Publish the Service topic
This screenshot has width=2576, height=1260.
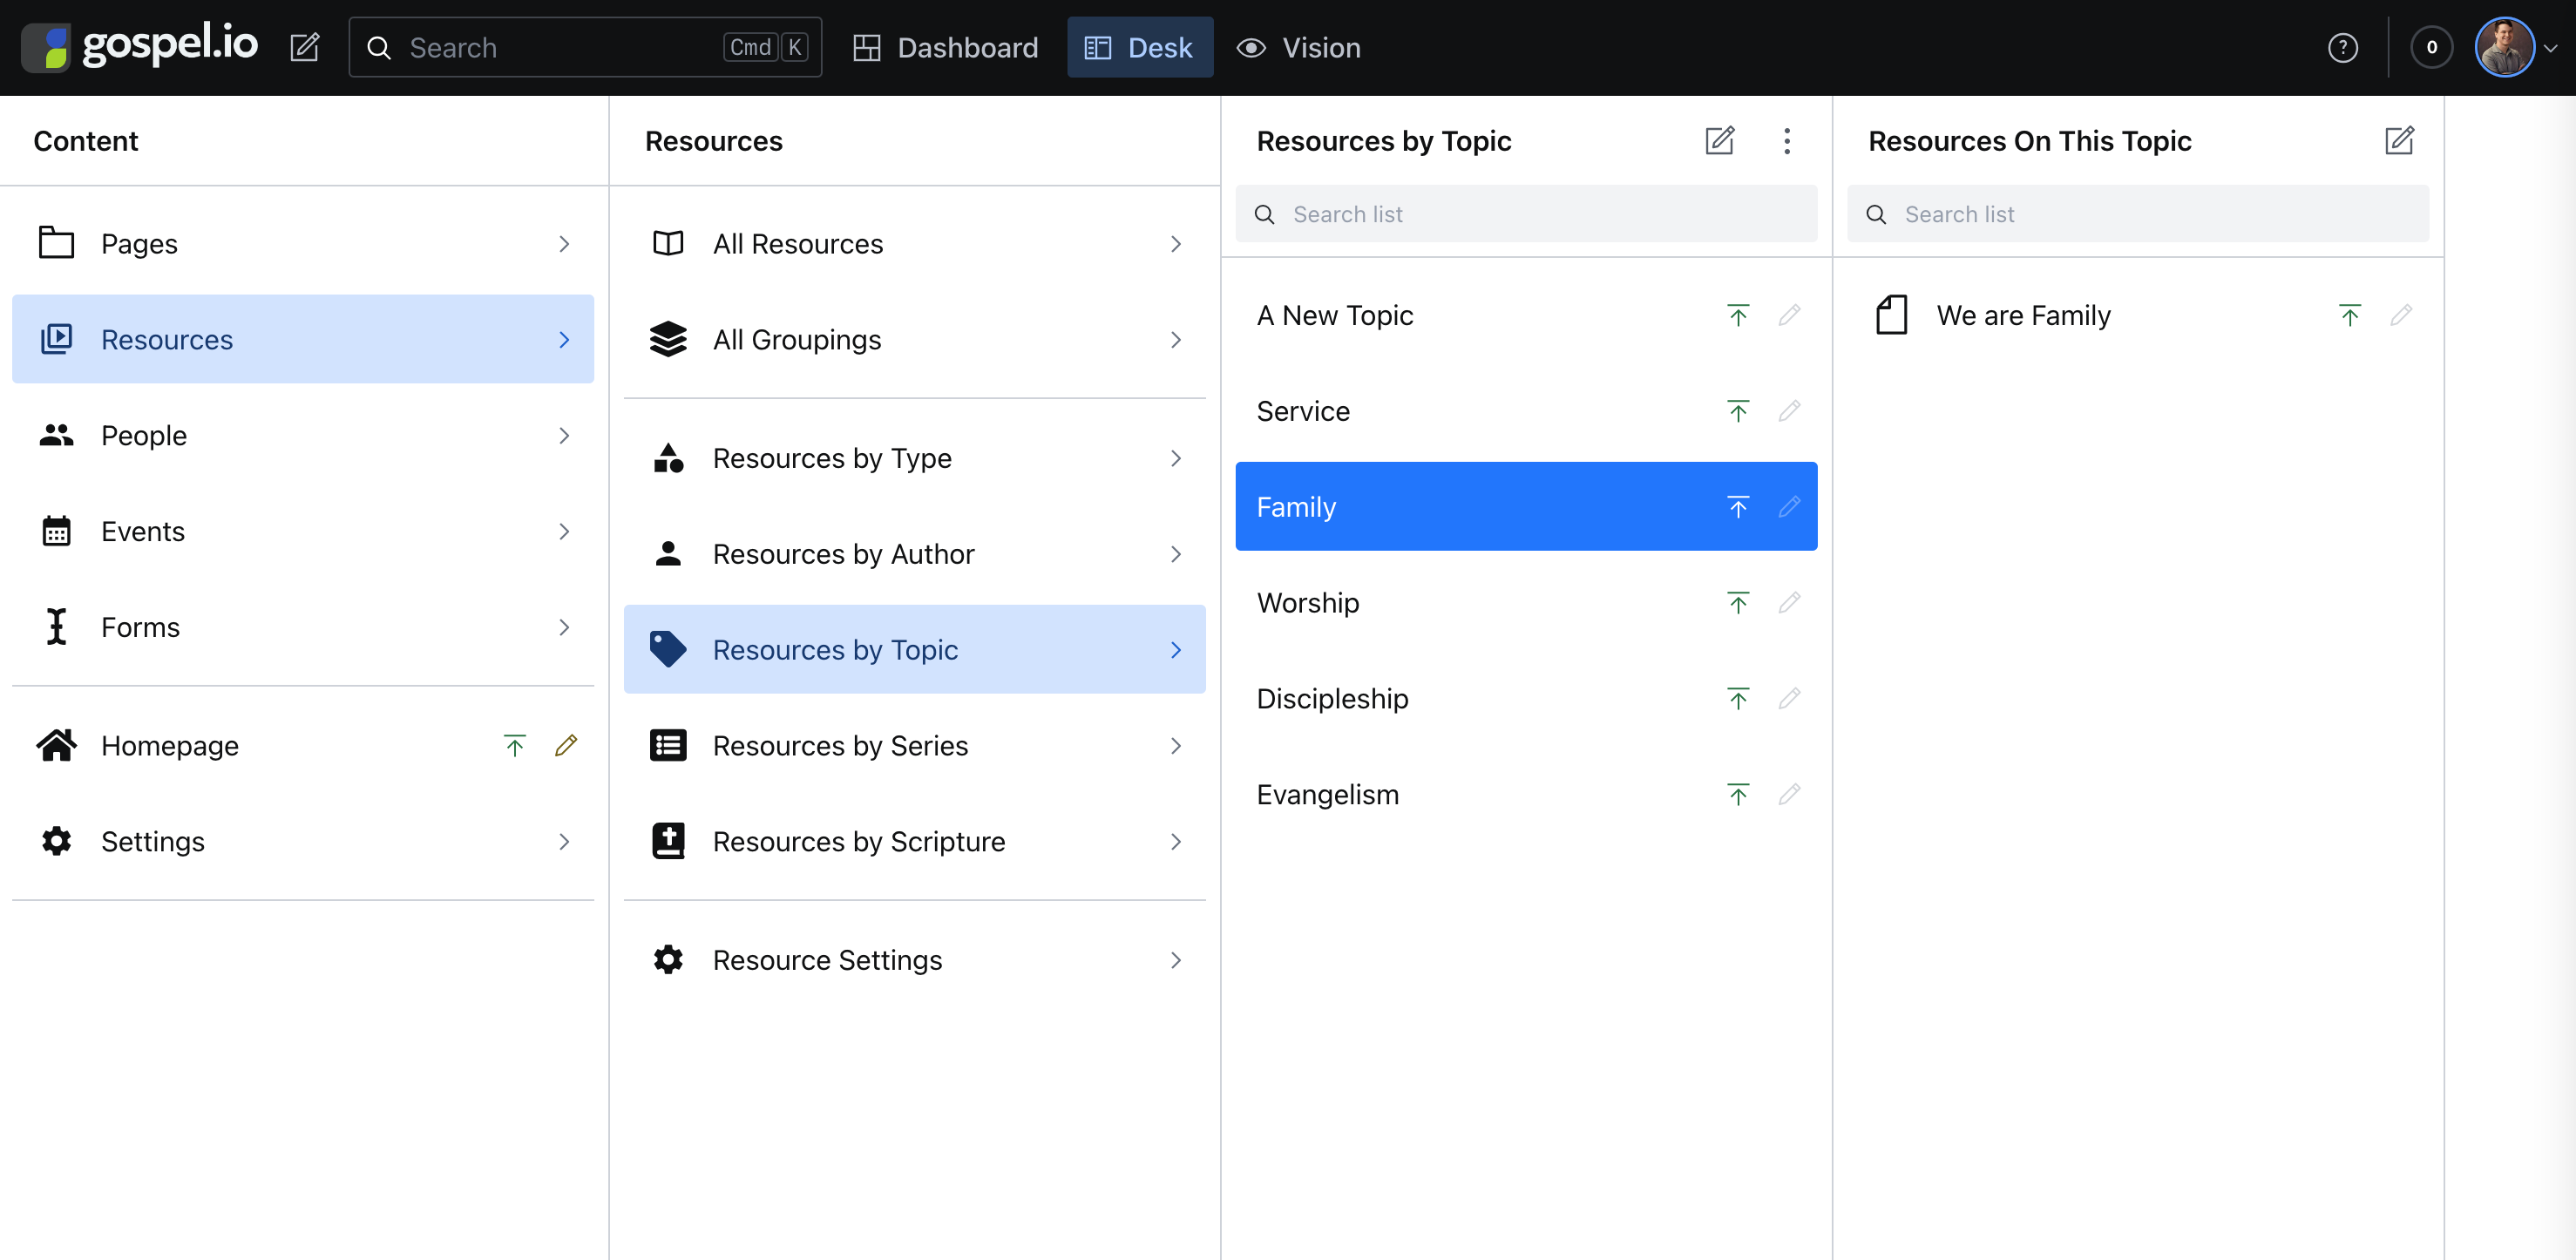click(x=1738, y=411)
